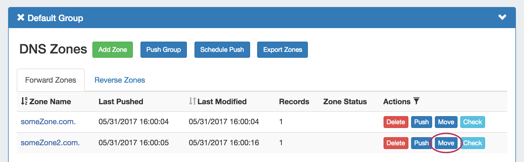Collapse the Default Group panel chevron
This screenshot has height=162, width=524.
[502, 17]
